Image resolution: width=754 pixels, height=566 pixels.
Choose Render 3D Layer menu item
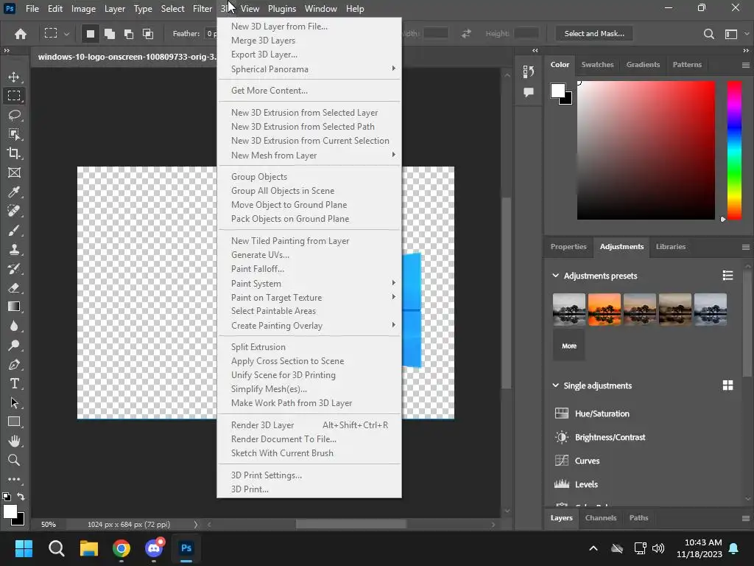(x=309, y=425)
